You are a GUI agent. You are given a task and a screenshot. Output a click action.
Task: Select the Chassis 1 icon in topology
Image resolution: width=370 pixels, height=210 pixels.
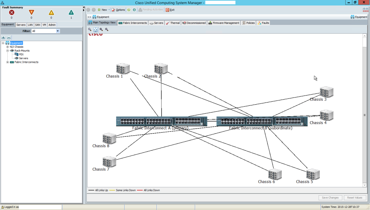coord(123,69)
